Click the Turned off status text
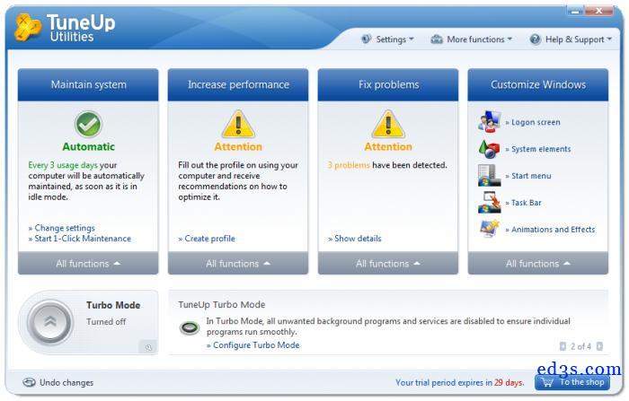Image resolution: width=629 pixels, height=401 pixels. [x=106, y=322]
